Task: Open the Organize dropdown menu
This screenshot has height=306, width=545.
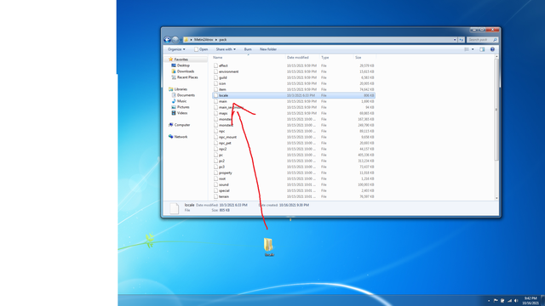Action: [x=176, y=49]
